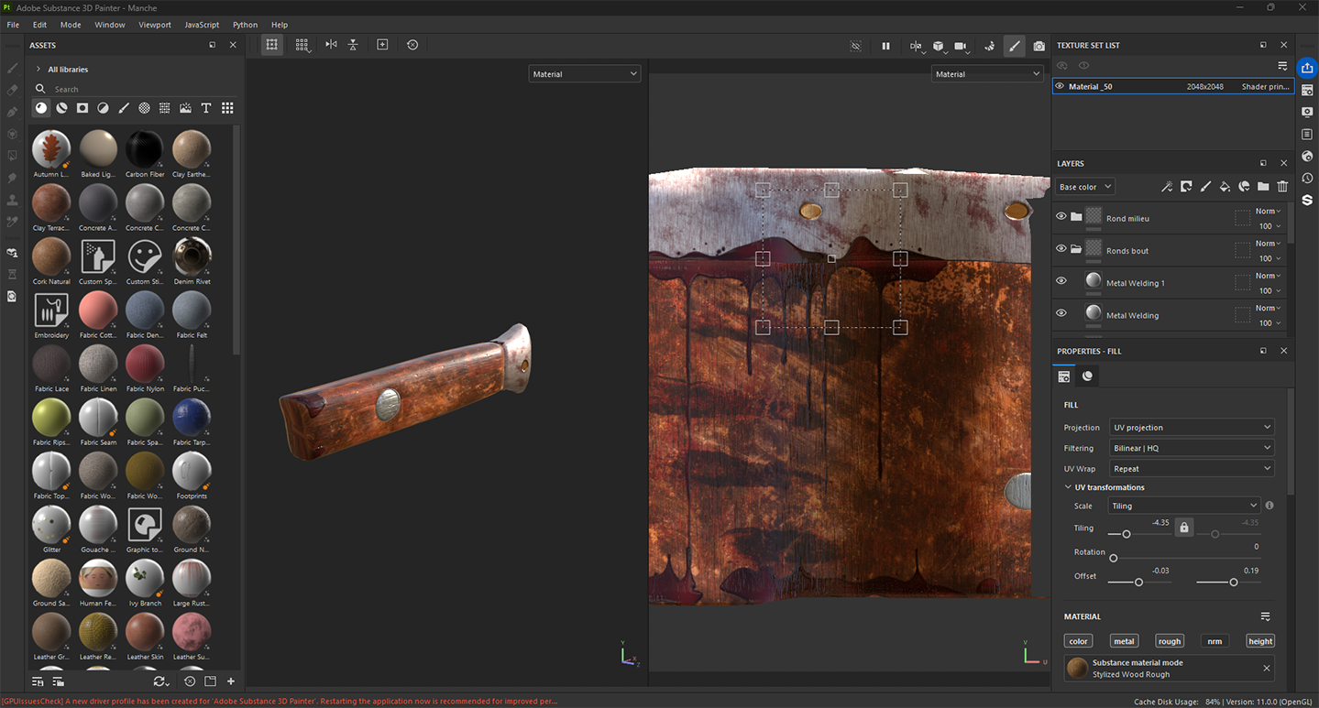Open the Norm blend mode dropdown for Ronds bout
Viewport: 1319px width, 708px height.
1268,244
